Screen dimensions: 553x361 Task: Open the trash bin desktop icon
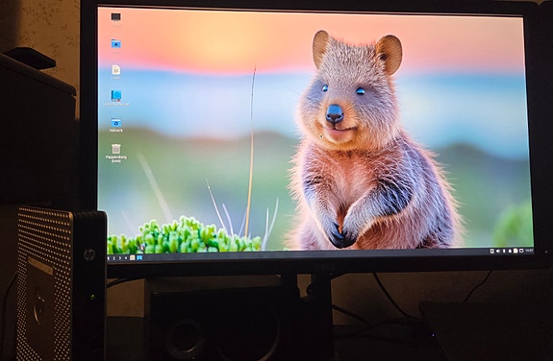[115, 149]
